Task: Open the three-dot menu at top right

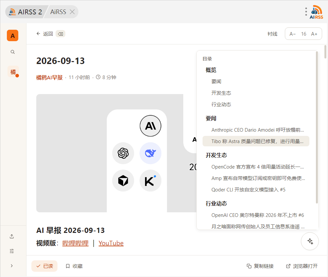Action: (306, 12)
